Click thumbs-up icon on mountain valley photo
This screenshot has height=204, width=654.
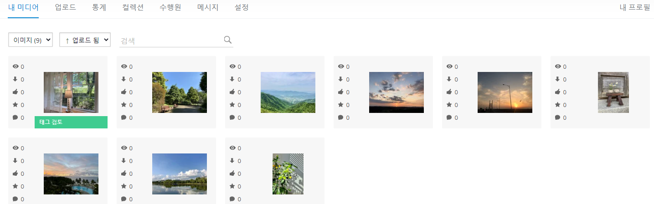(x=232, y=92)
